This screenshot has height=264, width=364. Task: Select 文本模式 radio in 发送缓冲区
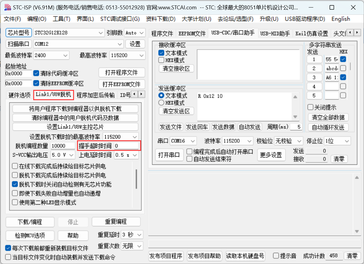click(161, 95)
